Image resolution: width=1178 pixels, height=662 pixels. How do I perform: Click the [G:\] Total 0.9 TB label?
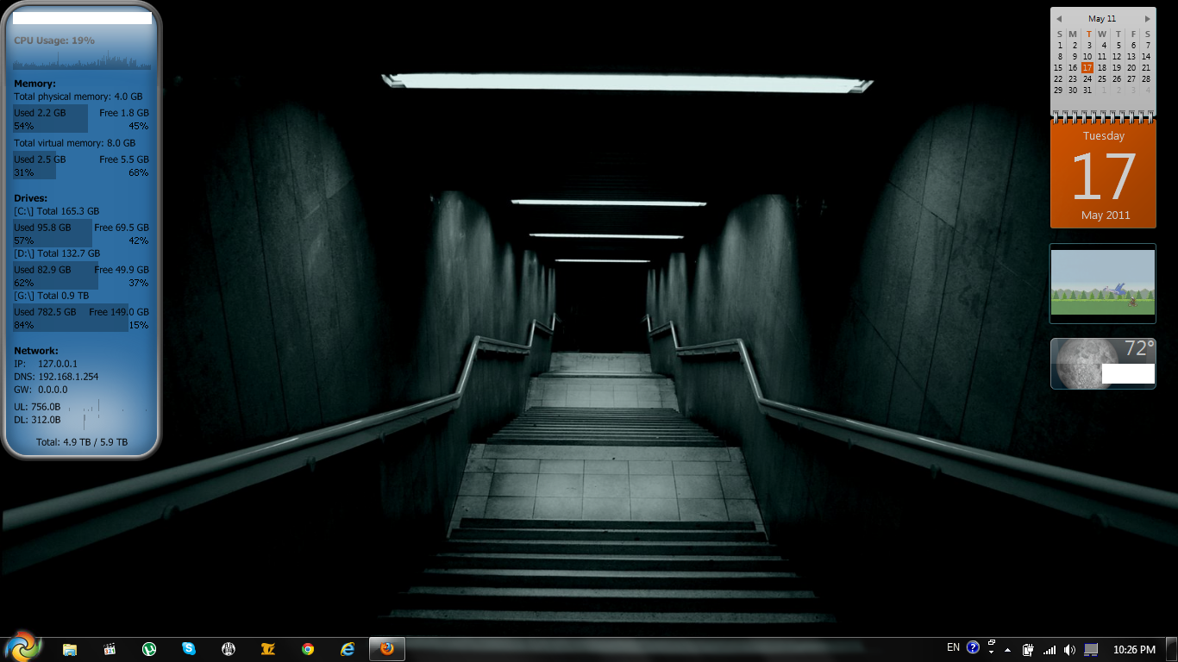(52, 296)
